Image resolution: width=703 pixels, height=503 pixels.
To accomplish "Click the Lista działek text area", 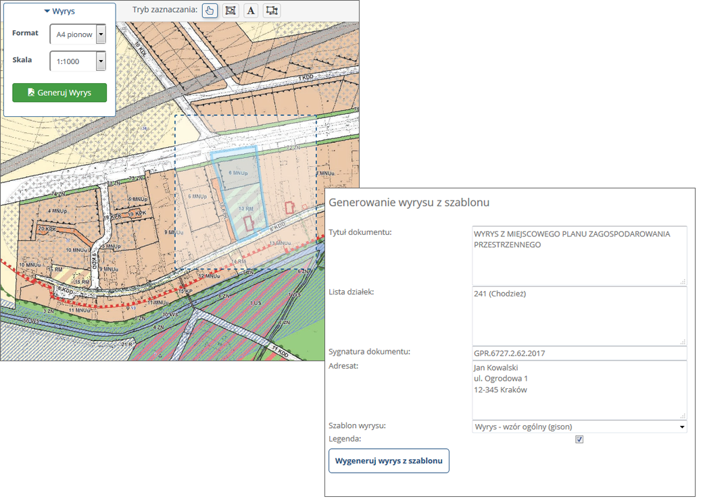I will [579, 316].
